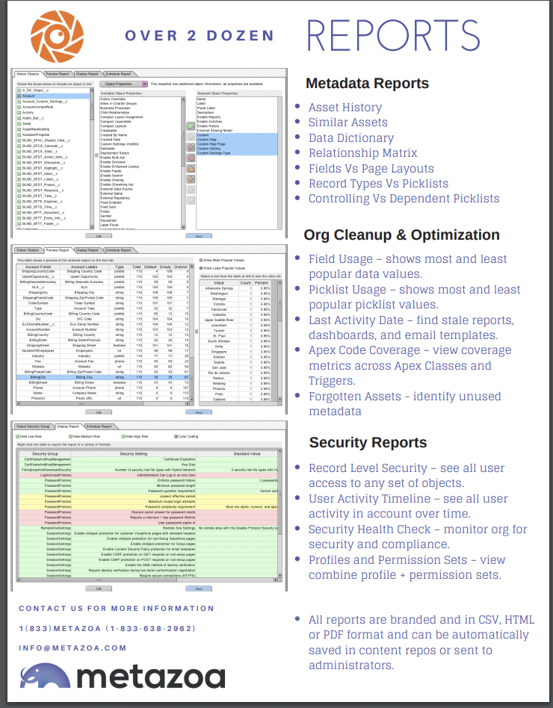Click the 'Data Dictionary' bullet text

351,137
